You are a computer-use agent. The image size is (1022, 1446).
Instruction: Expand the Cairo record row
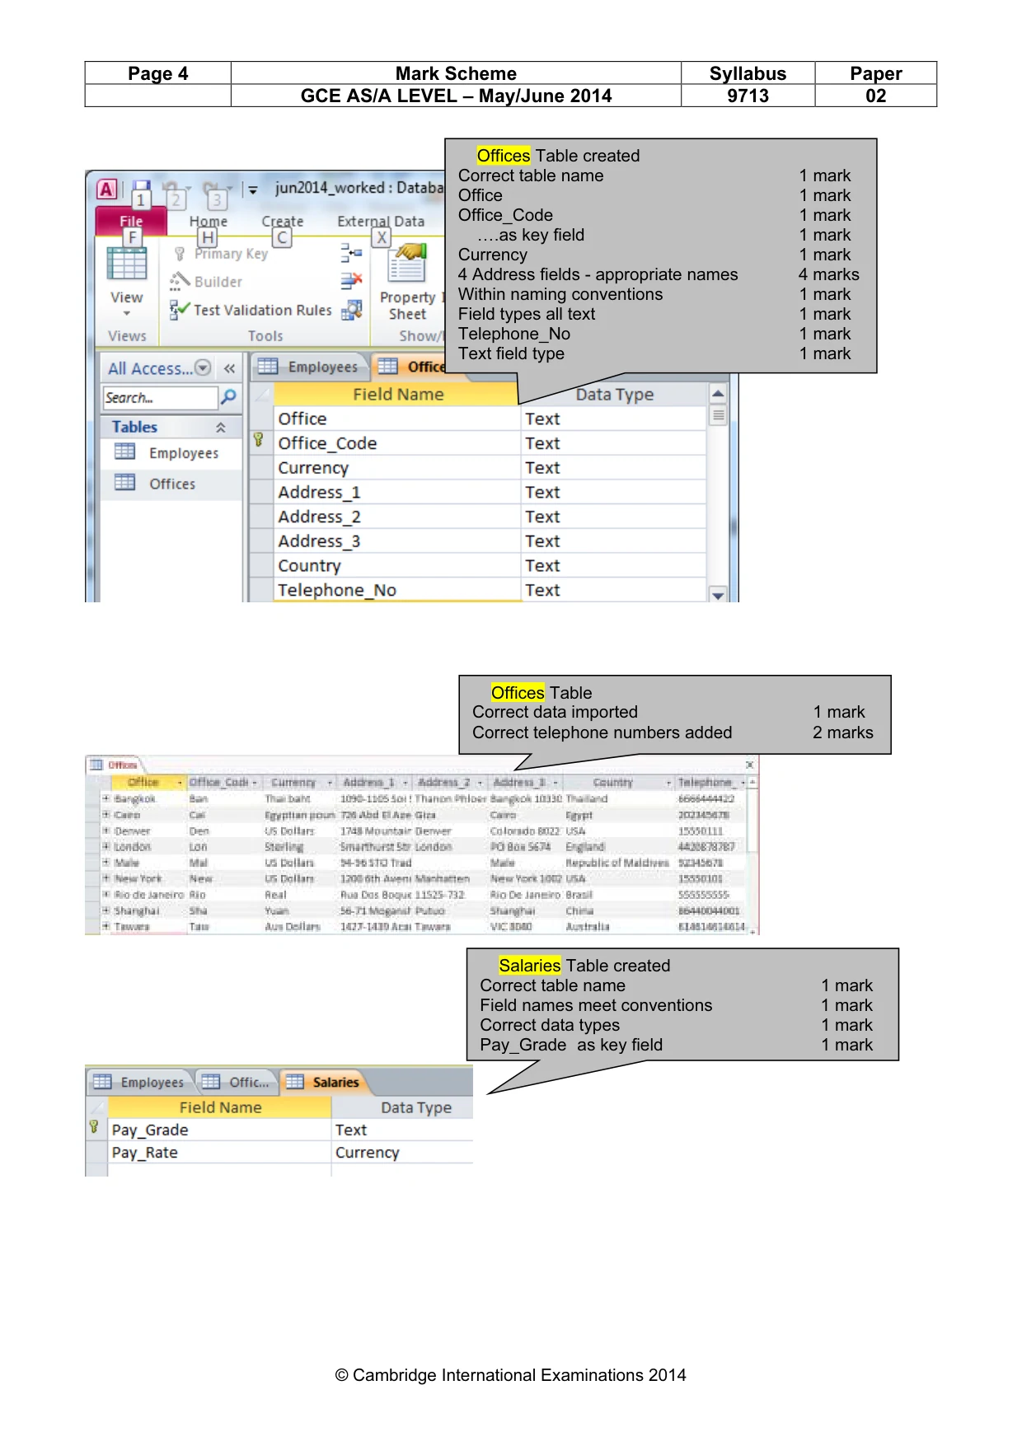(106, 815)
